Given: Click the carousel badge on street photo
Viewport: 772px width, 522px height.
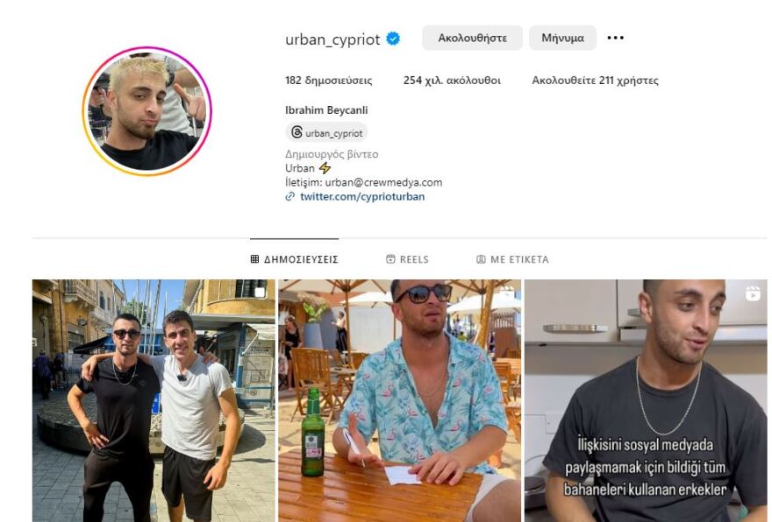Looking at the screenshot, I should click(x=261, y=293).
